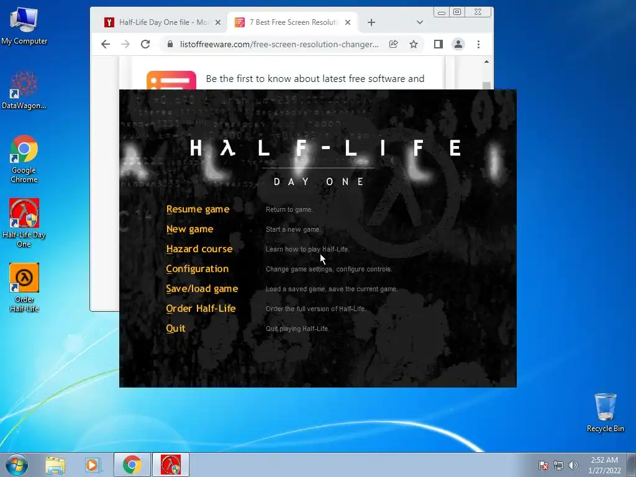Click the taskbar clock showing 2:52 AM
636x477 pixels.
pos(604,465)
